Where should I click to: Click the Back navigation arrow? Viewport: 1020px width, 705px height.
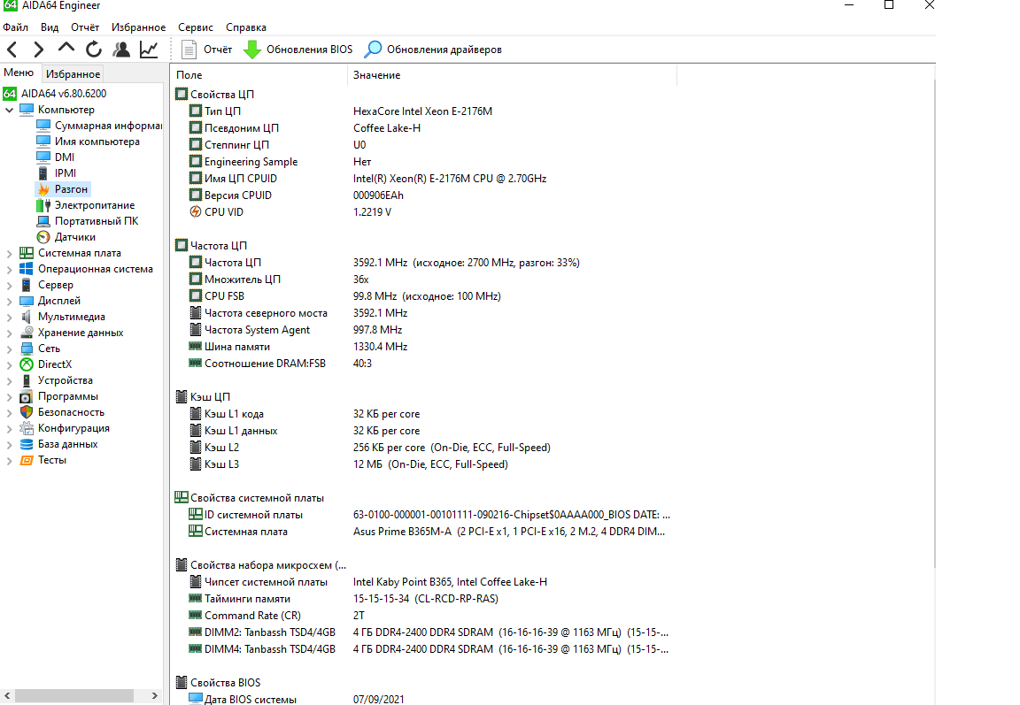pos(12,50)
